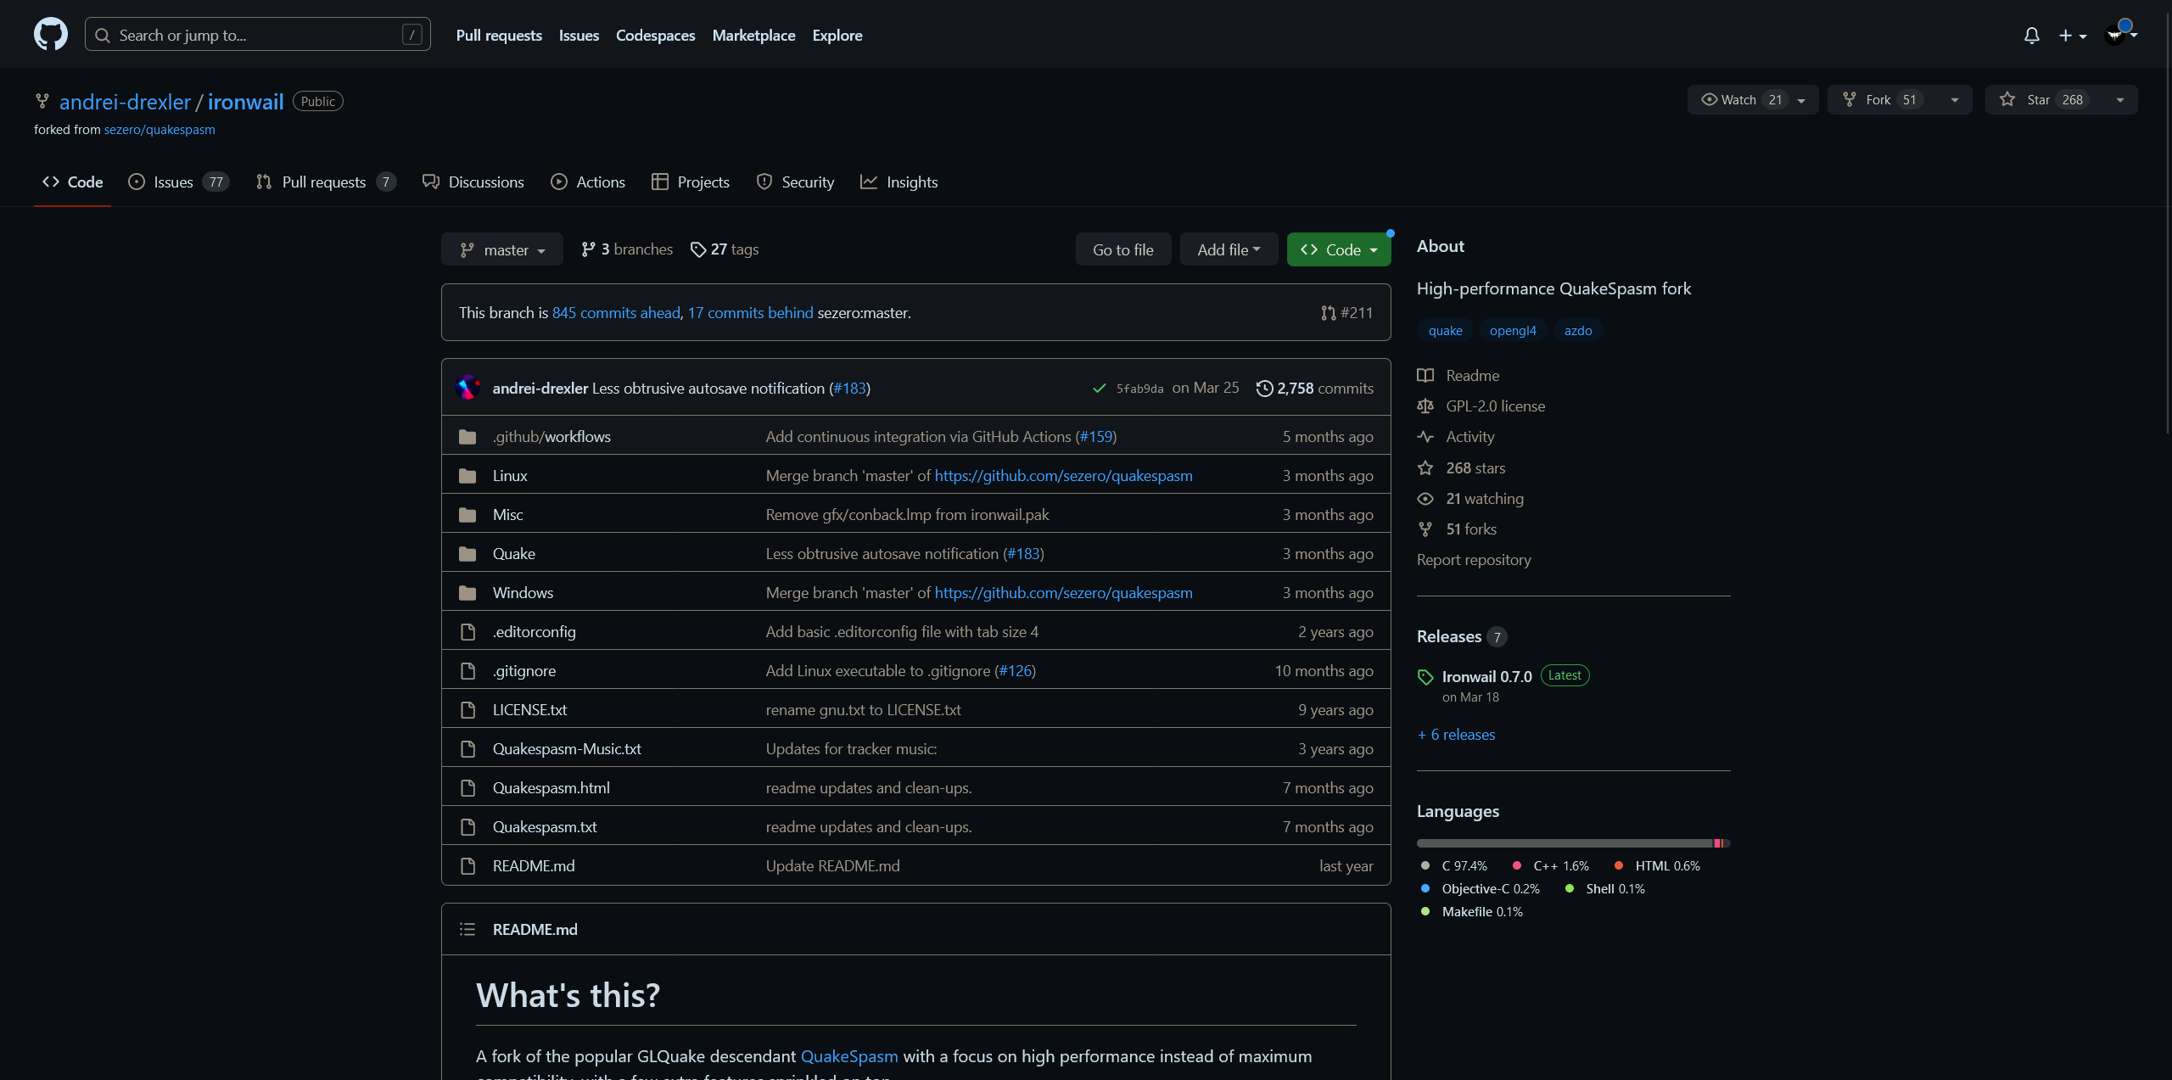Open Pull requests in top navigation
The width and height of the screenshot is (2172, 1080).
[x=499, y=35]
